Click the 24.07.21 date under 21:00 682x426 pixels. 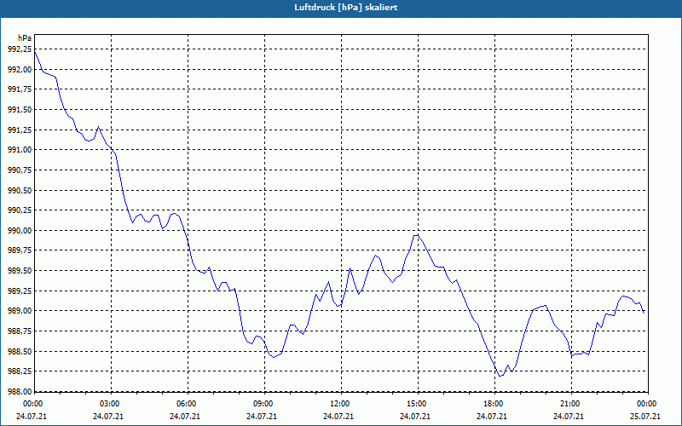click(569, 417)
